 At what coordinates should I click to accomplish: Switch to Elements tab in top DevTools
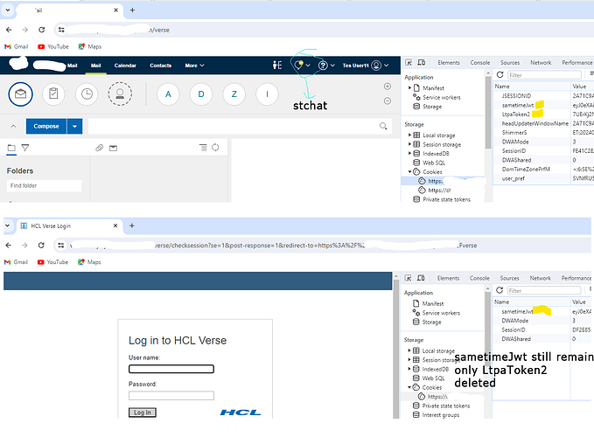(449, 62)
